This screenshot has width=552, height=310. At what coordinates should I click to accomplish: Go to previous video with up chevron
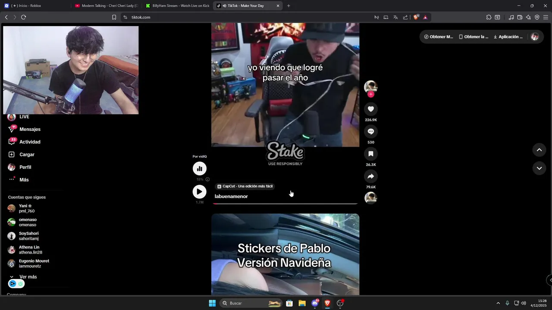[x=539, y=150]
